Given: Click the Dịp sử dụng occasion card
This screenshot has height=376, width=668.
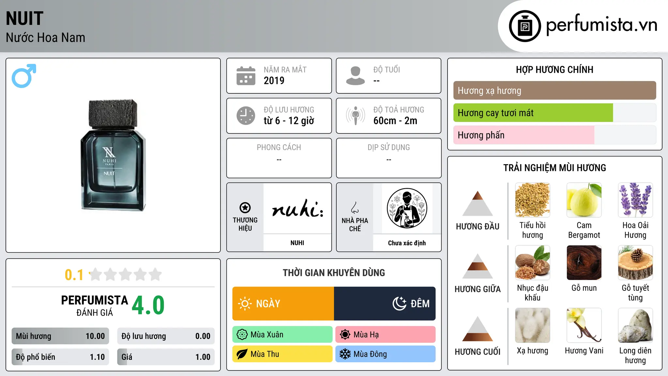Looking at the screenshot, I should click(x=388, y=158).
